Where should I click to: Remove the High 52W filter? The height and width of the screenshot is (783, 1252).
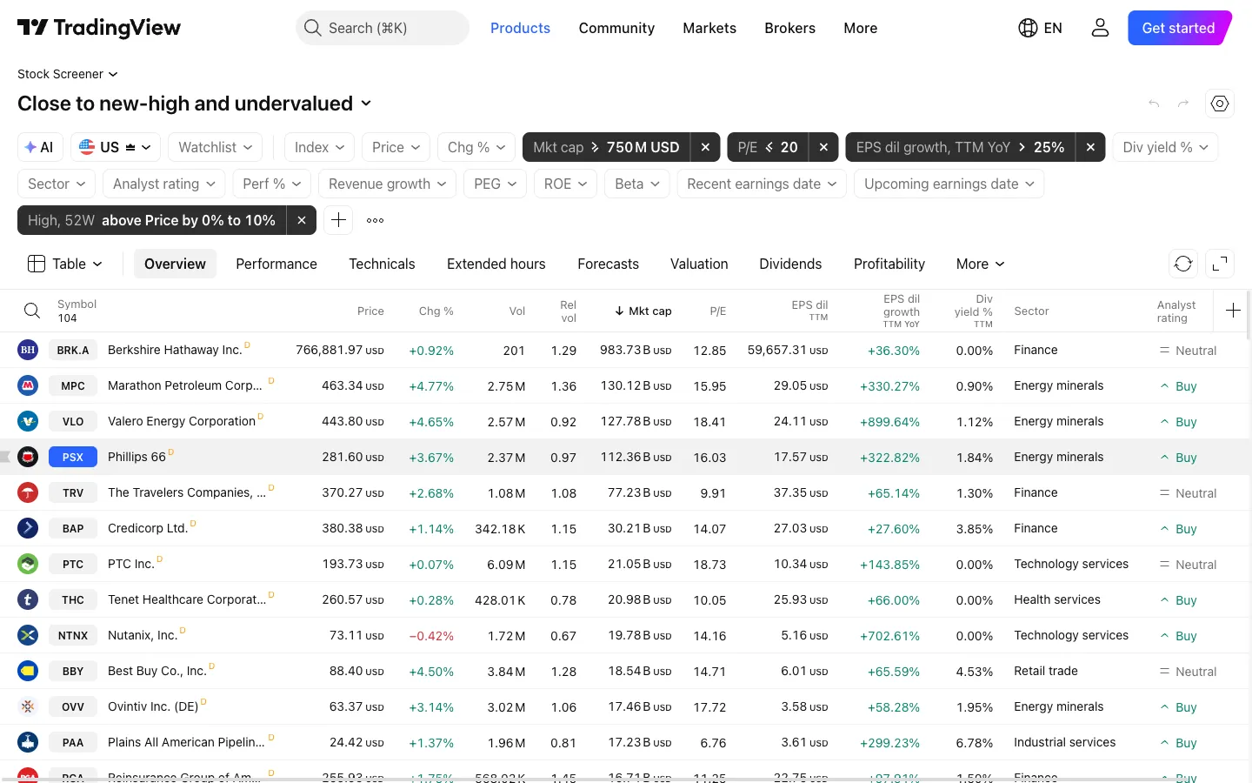(x=301, y=220)
